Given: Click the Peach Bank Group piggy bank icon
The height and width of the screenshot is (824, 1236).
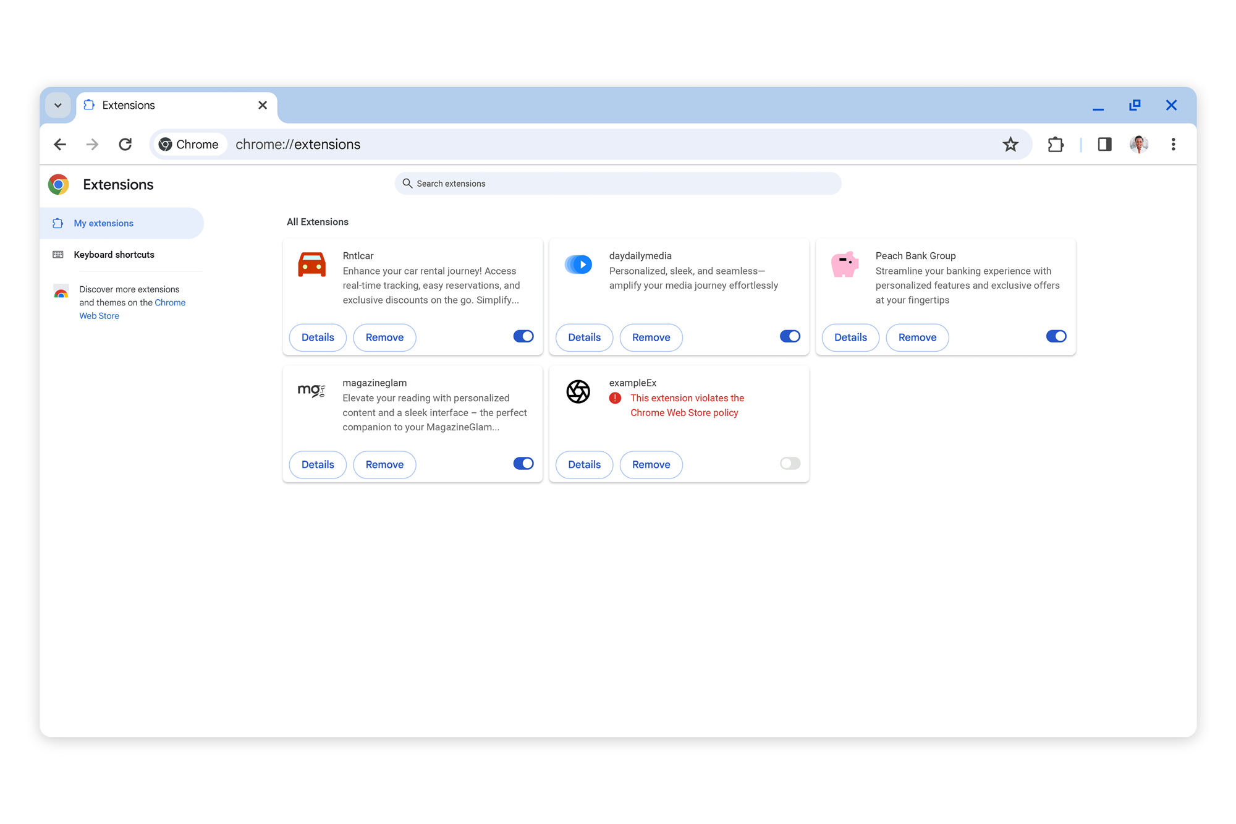Looking at the screenshot, I should [x=845, y=264].
